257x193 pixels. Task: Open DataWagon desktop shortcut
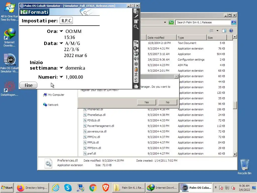pos(9,88)
